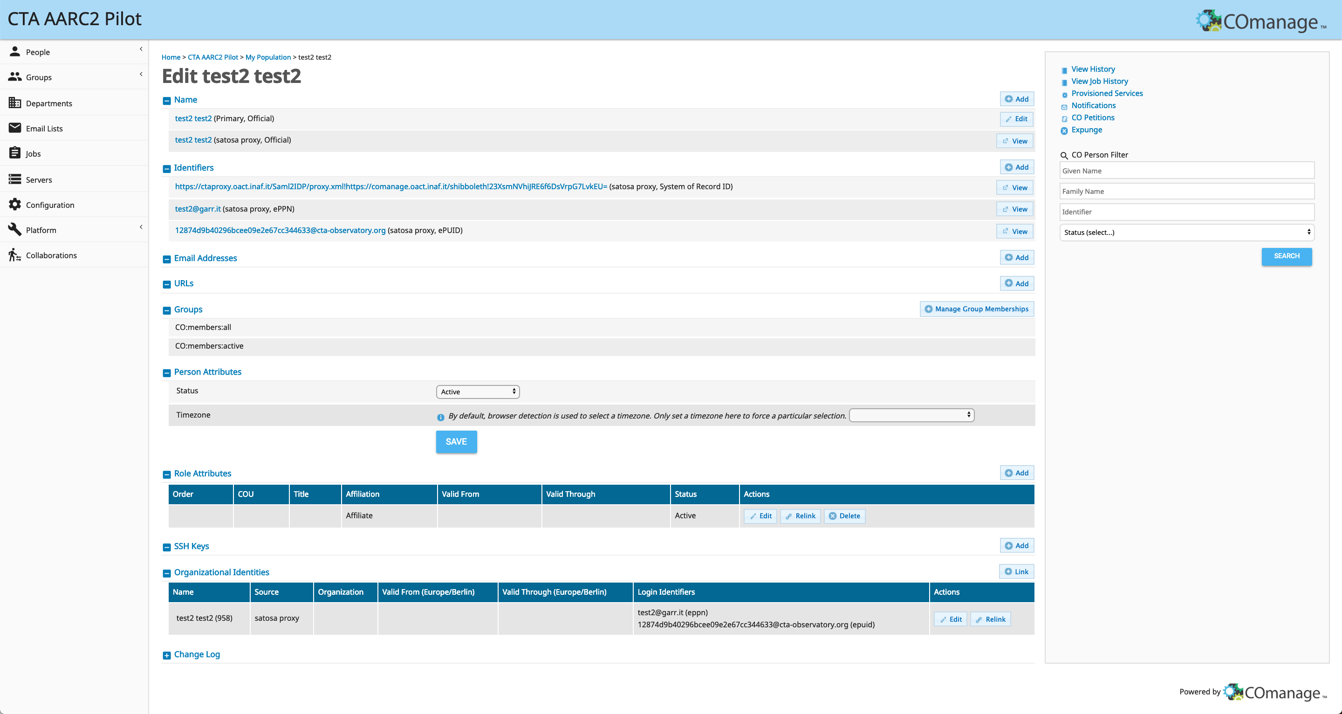Open the Status (select...) filter dropdown
Image resolution: width=1342 pixels, height=714 pixels.
[x=1187, y=233]
